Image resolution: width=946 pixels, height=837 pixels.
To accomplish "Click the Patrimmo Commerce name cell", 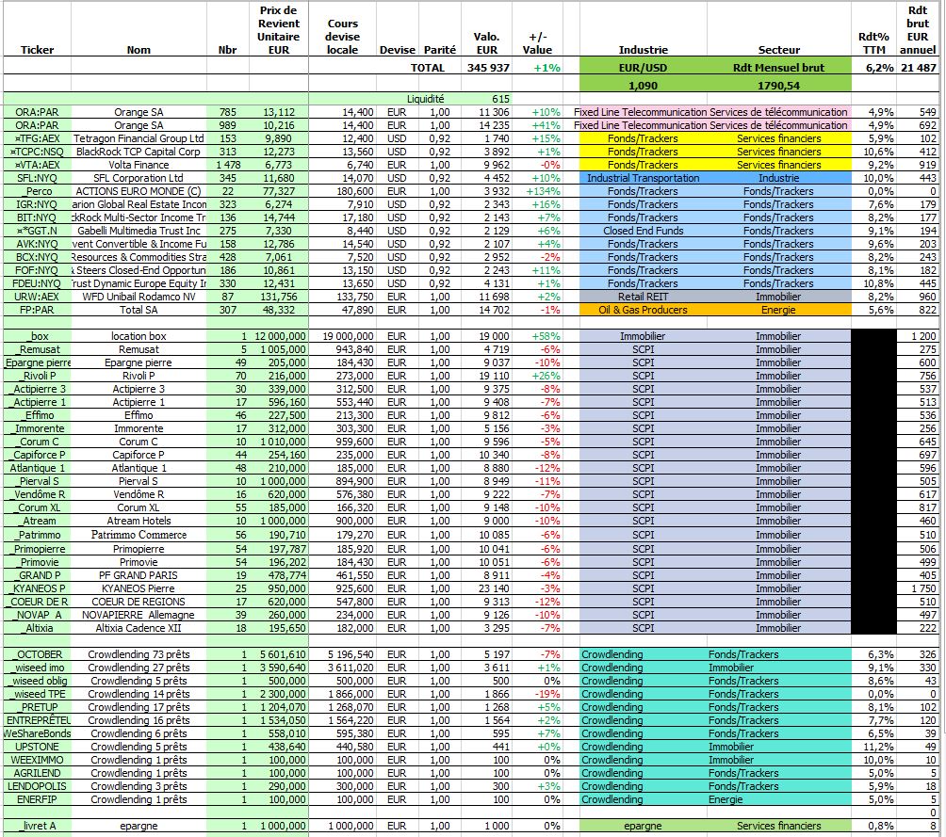I will (x=139, y=535).
